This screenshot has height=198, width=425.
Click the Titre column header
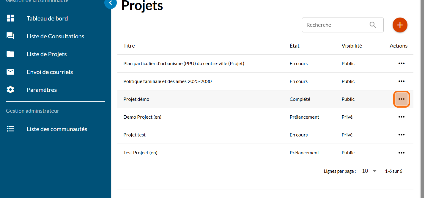coord(129,46)
